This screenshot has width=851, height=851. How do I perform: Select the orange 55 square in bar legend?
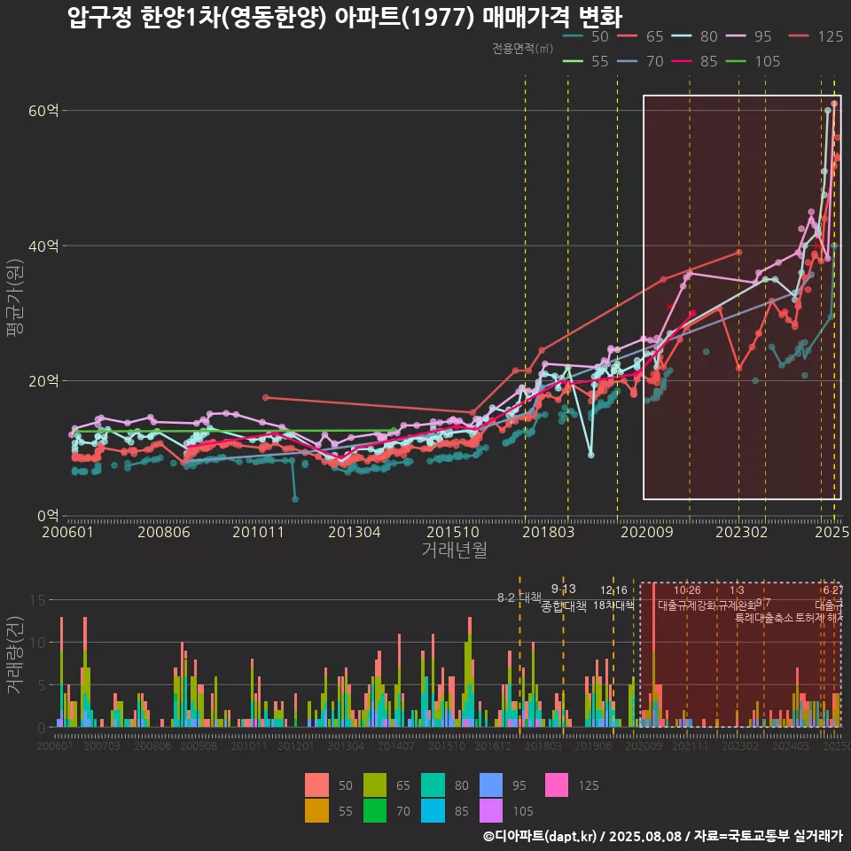[316, 810]
